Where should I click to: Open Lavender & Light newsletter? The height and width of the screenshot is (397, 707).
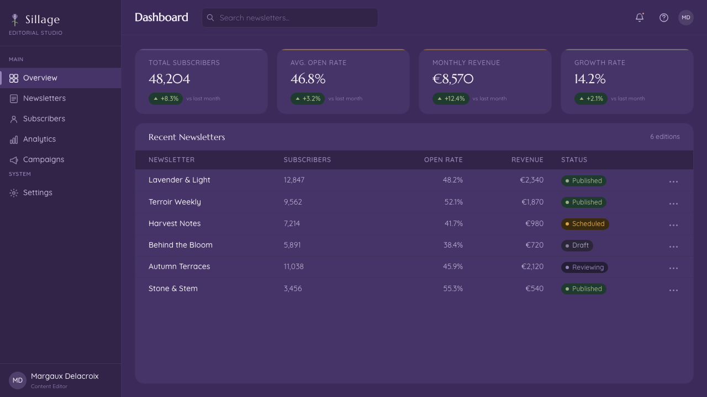(180, 180)
